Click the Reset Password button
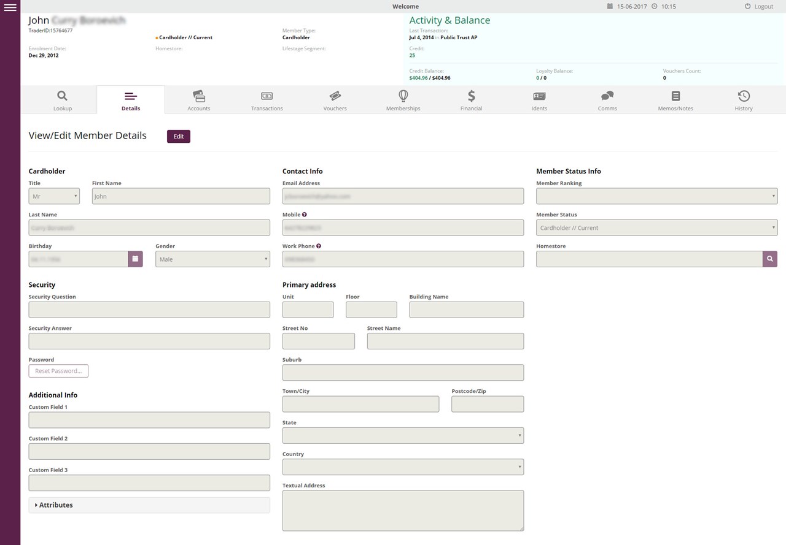Image resolution: width=786 pixels, height=545 pixels. click(58, 371)
